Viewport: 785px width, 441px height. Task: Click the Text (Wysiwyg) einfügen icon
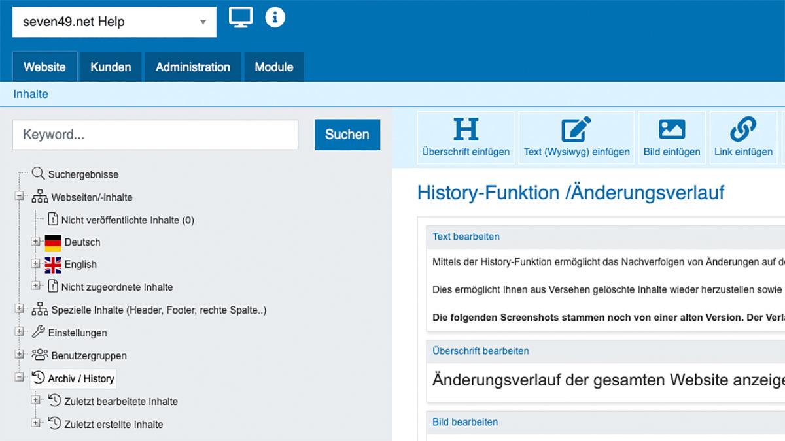click(x=576, y=129)
